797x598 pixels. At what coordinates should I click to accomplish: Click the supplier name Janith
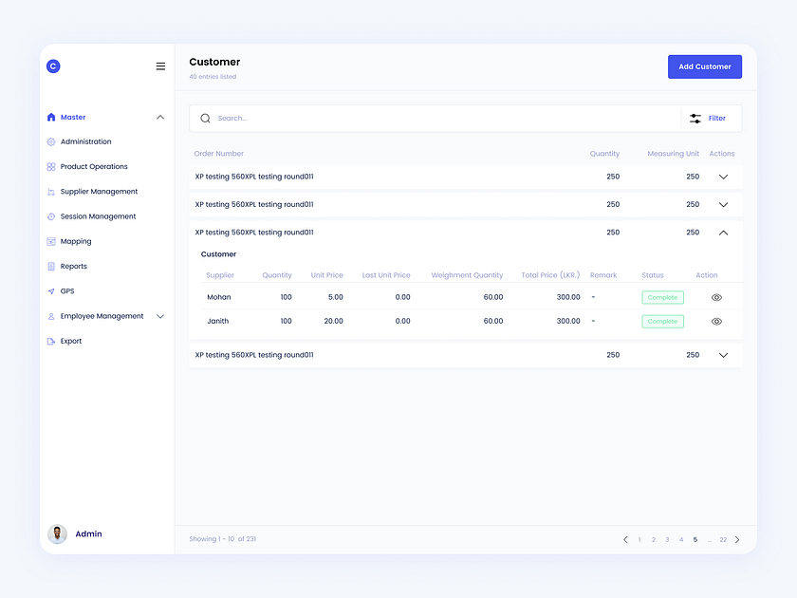[x=217, y=321]
